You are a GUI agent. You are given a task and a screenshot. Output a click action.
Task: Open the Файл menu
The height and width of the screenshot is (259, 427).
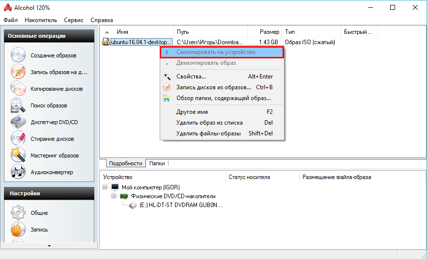11,20
